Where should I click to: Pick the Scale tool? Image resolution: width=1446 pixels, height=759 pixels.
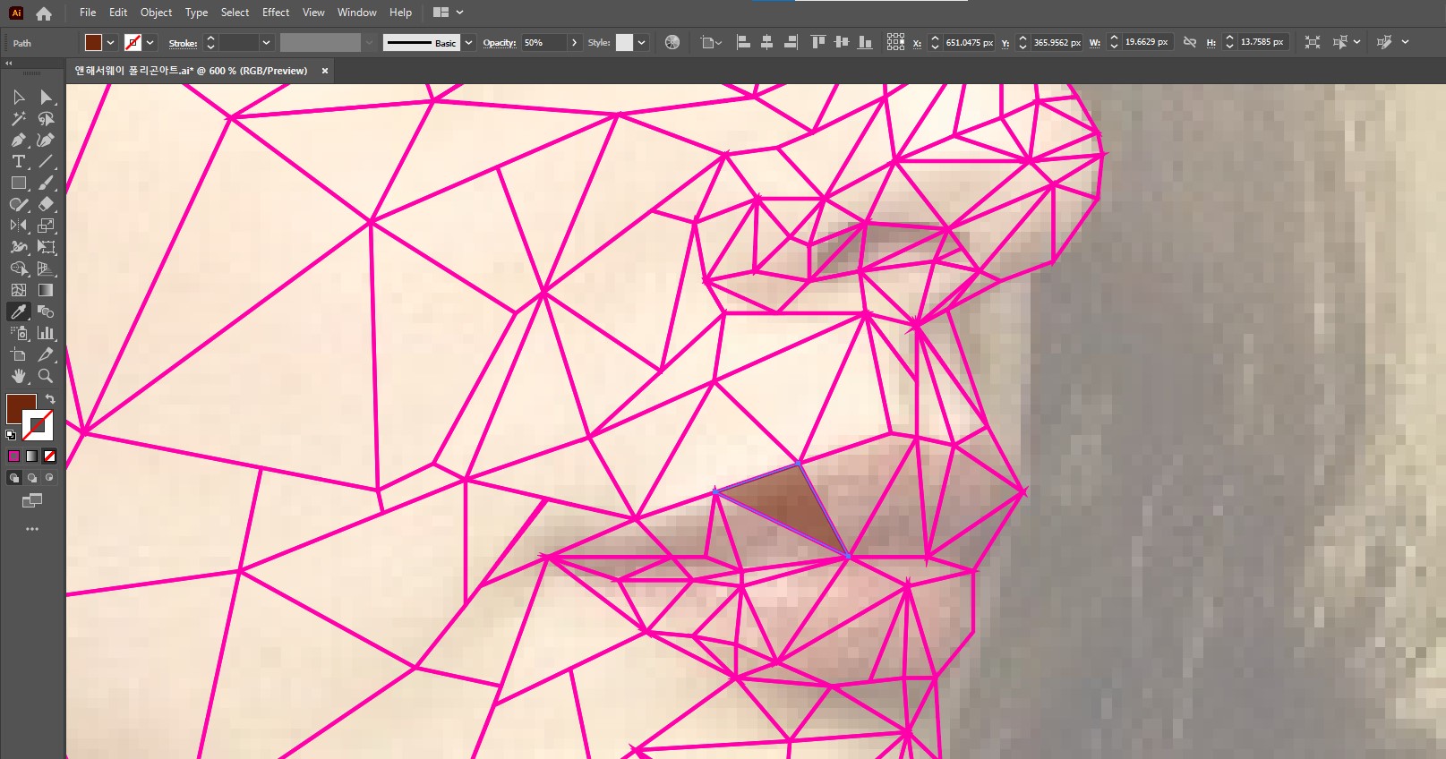46,226
